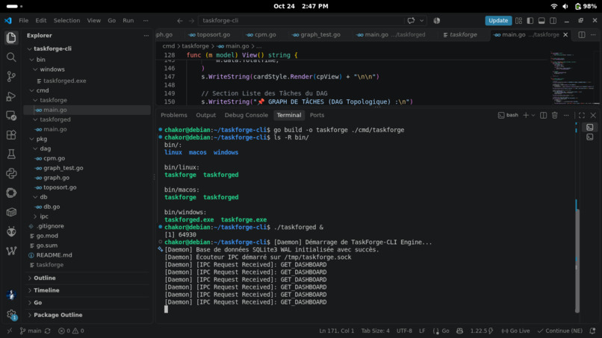The width and height of the screenshot is (602, 338).
Task: Switch to the Ports panel tab
Action: 317,115
